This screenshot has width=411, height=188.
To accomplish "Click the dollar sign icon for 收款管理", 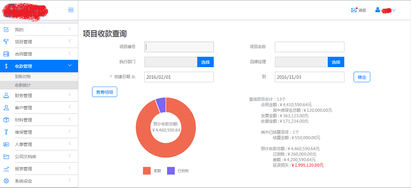I will click(6, 66).
